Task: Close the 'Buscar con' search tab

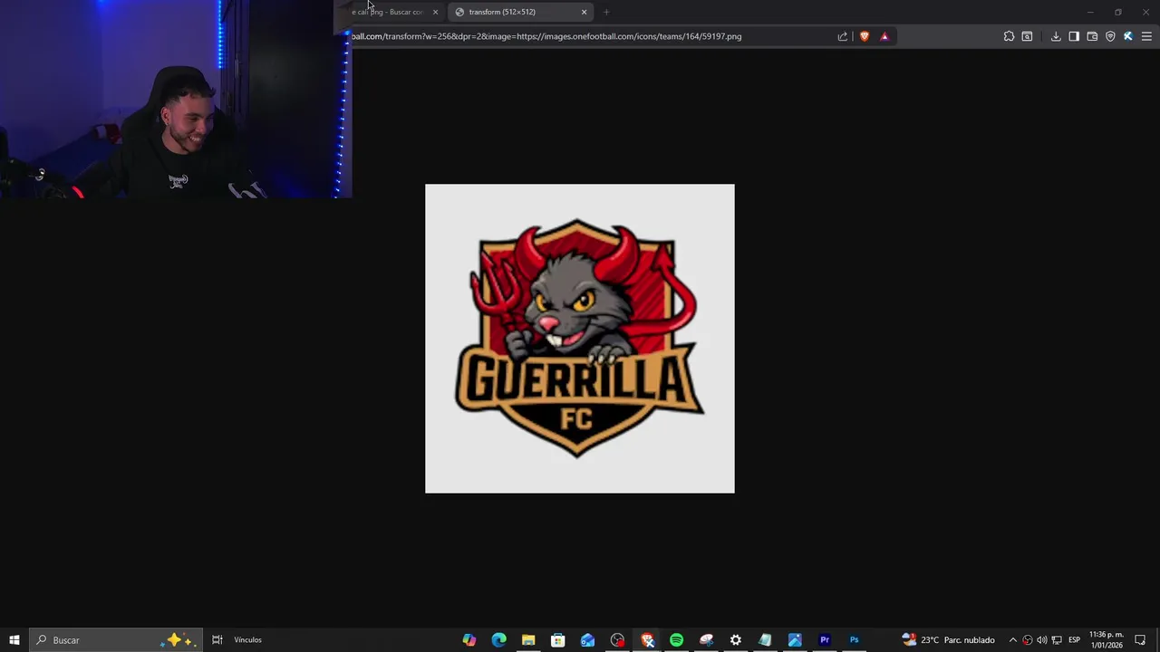Action: pyautogui.click(x=435, y=12)
